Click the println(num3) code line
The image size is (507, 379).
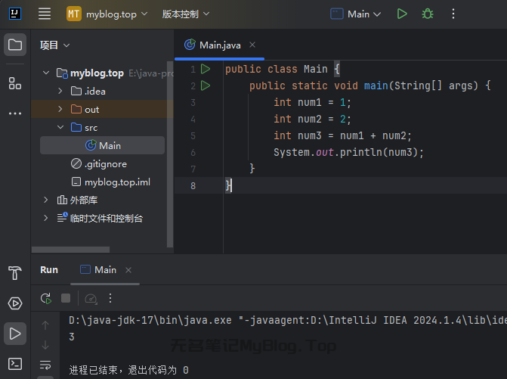[x=348, y=152]
